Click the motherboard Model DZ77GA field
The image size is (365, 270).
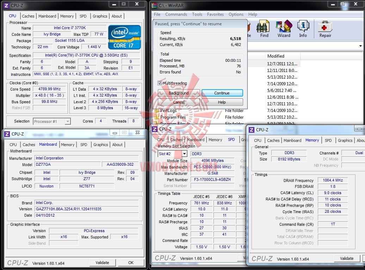tap(68, 164)
